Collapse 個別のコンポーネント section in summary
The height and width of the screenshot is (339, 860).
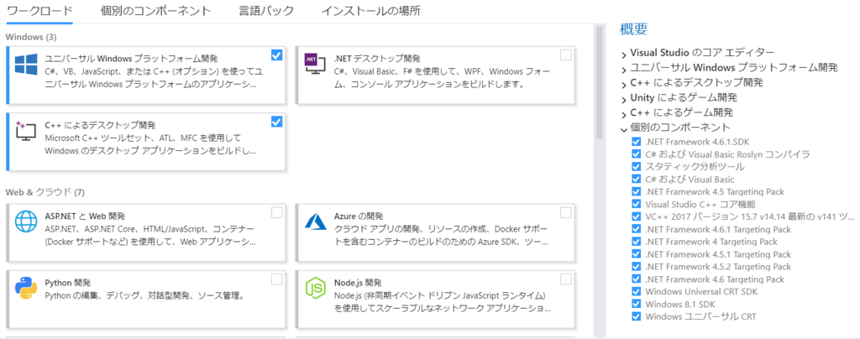pos(624,129)
